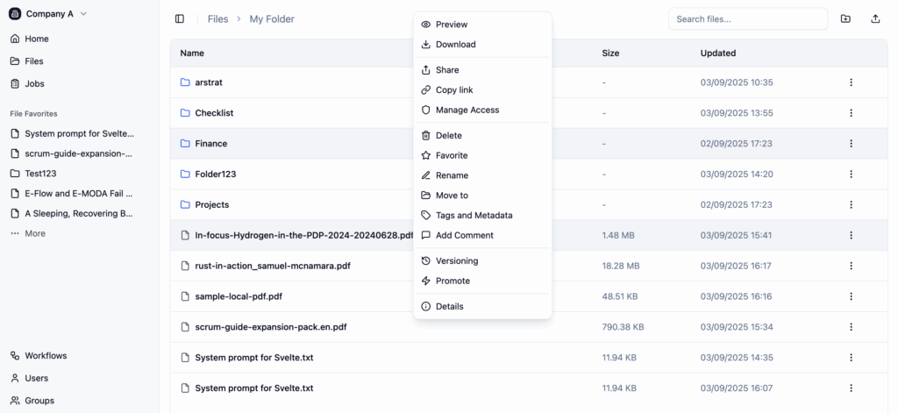
Task: Open the three-dot menu for Projects
Action: (x=851, y=204)
